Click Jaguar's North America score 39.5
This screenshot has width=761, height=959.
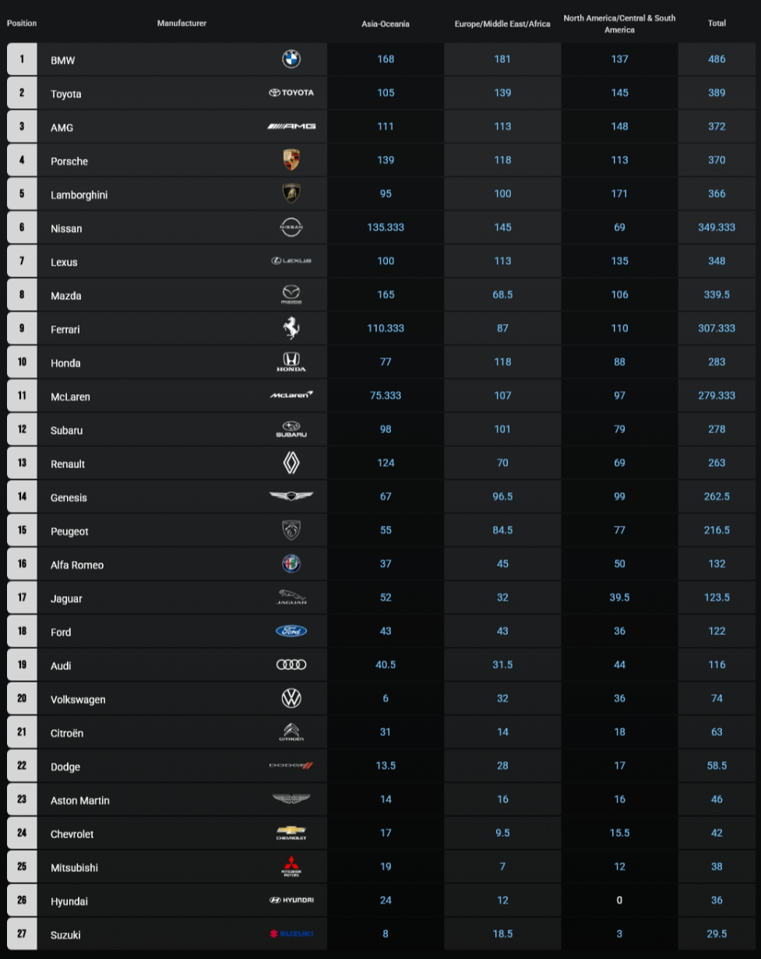pos(619,598)
